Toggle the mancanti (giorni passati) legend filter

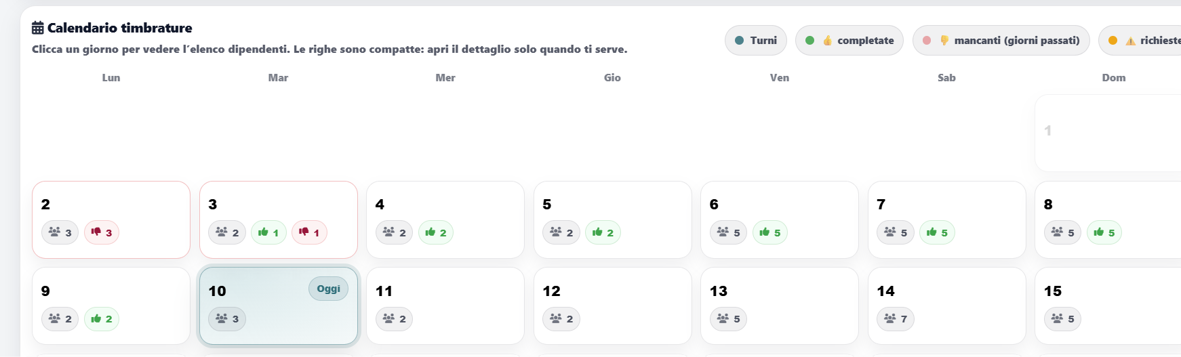pos(1001,41)
